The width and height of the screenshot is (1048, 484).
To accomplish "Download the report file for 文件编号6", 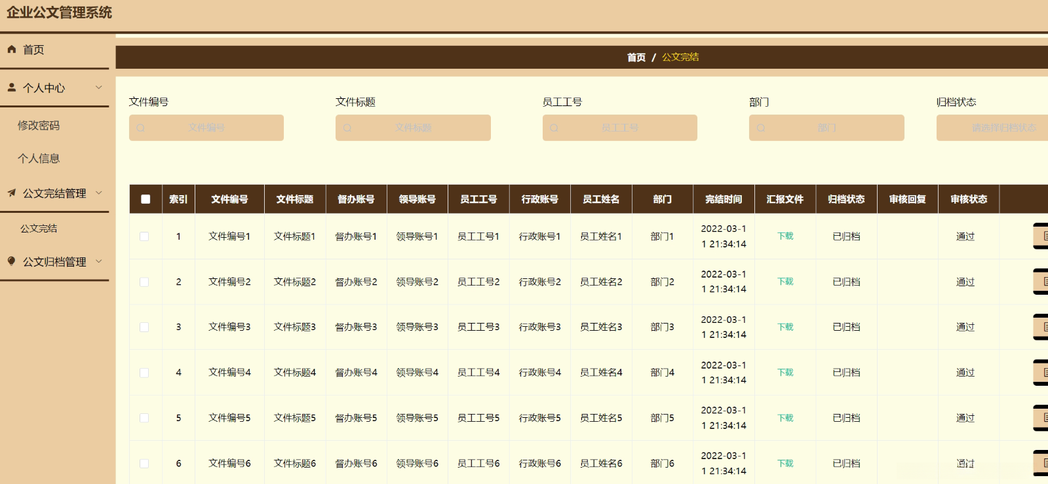I will [785, 463].
